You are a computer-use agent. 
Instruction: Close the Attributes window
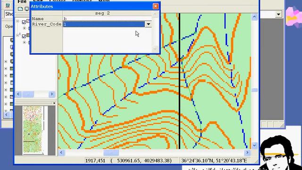(156, 6)
